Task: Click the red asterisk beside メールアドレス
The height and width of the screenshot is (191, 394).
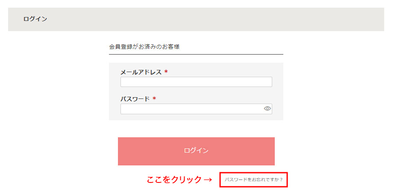Action: (166, 72)
